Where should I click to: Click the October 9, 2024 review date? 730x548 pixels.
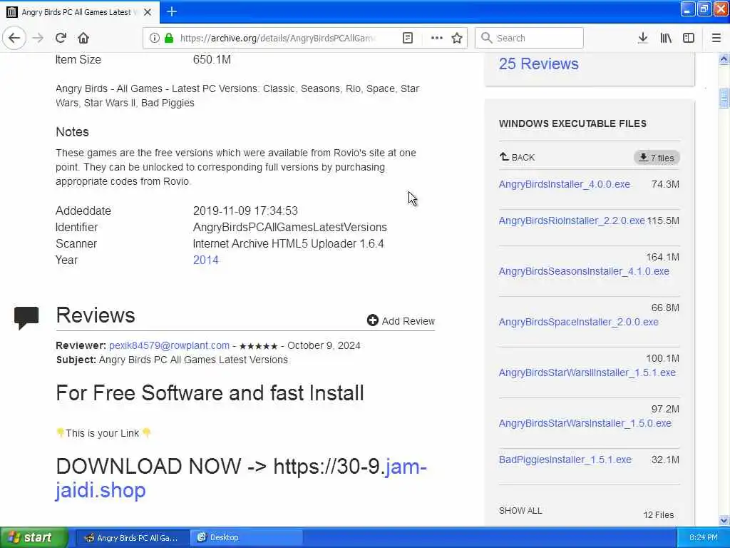(324, 345)
